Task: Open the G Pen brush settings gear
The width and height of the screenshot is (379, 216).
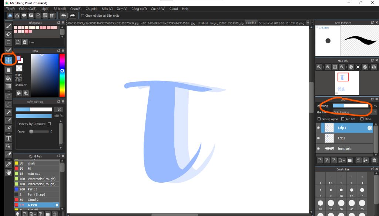Action: point(57,205)
